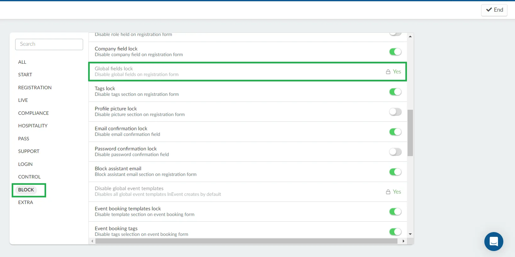Click the Password confirmation lock title
The image size is (515, 257).
pos(126,149)
